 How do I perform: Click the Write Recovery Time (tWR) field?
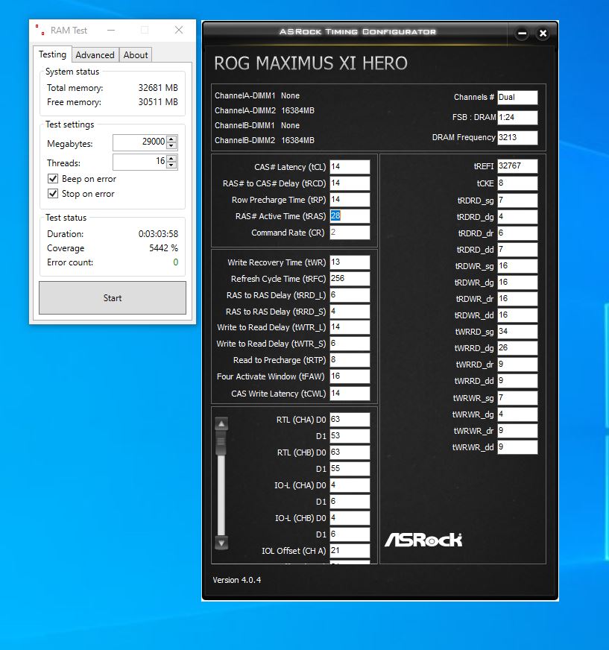coord(350,262)
